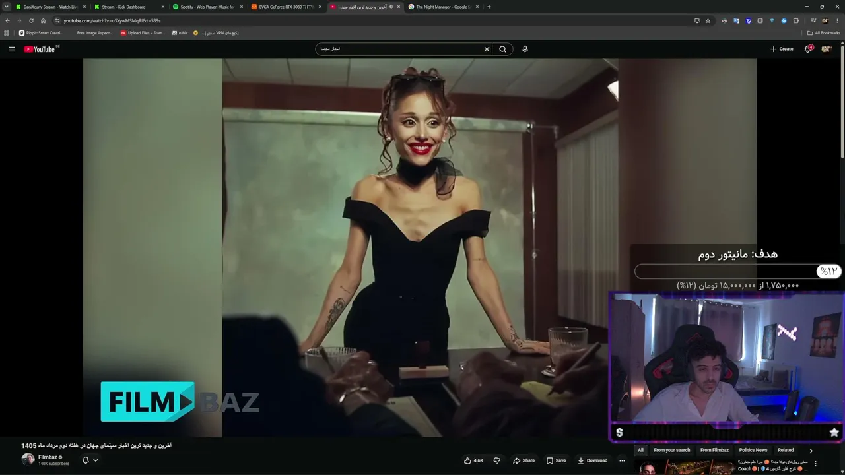Open the Filmbaz channel name link
The height and width of the screenshot is (475, 845).
point(48,457)
